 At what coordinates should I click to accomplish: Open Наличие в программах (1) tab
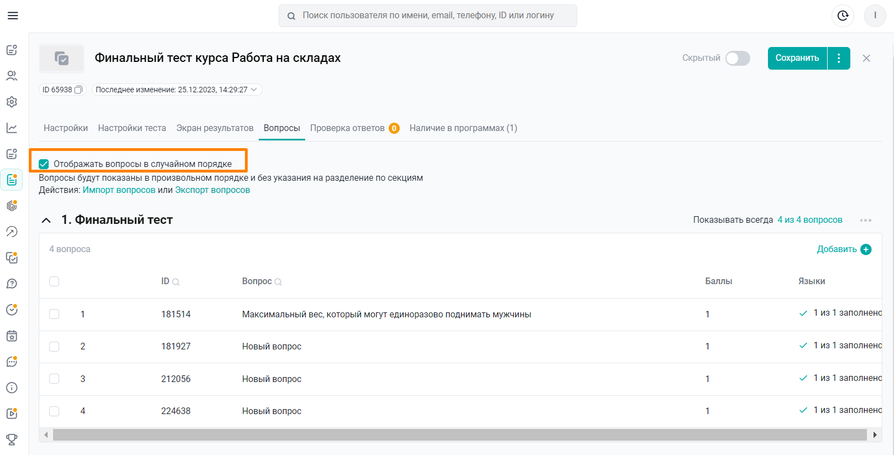tap(463, 128)
